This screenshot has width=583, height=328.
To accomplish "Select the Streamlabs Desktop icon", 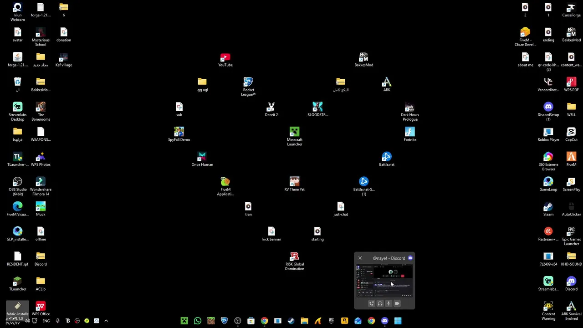I will (17, 112).
